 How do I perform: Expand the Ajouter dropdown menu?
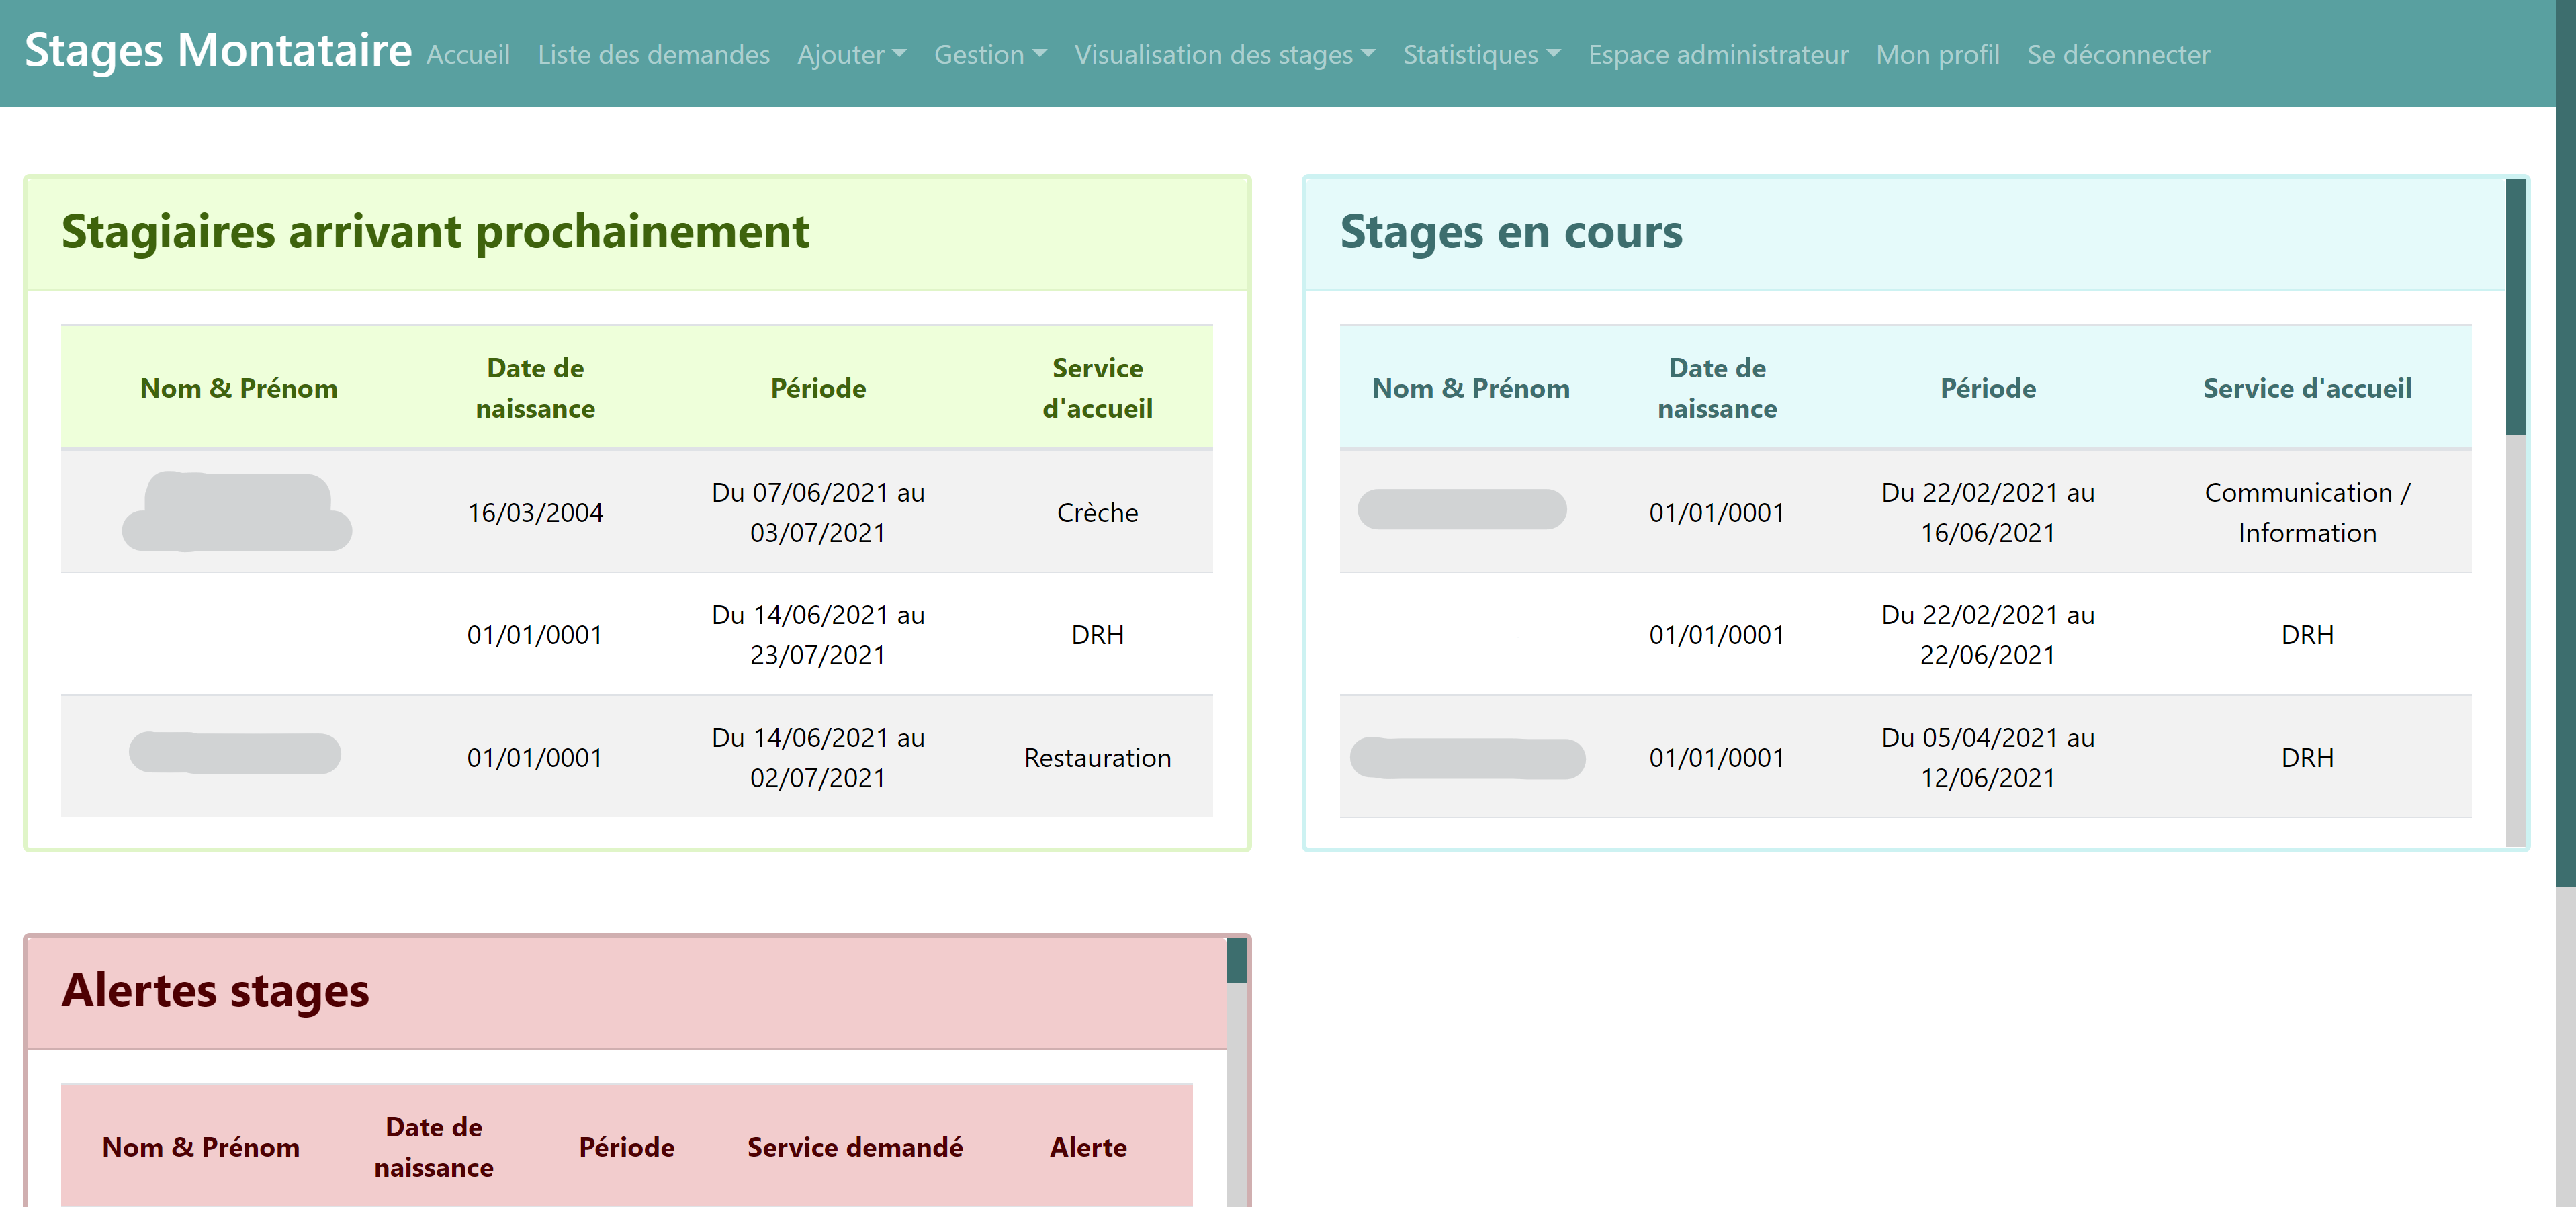[851, 55]
